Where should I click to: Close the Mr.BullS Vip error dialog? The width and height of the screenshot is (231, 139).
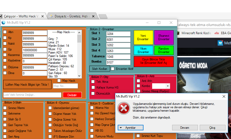tap(224, 96)
